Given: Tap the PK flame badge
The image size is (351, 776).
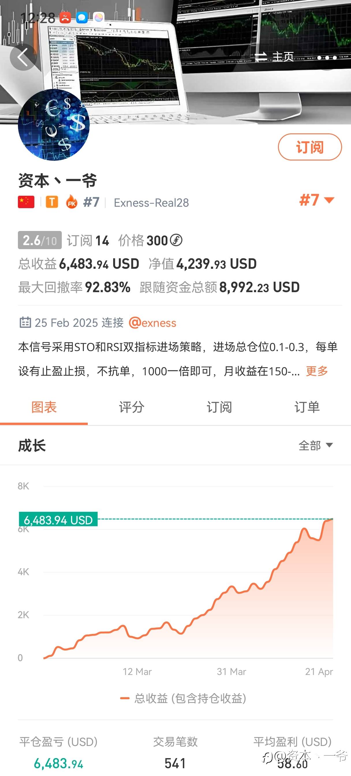Looking at the screenshot, I should pos(72,202).
